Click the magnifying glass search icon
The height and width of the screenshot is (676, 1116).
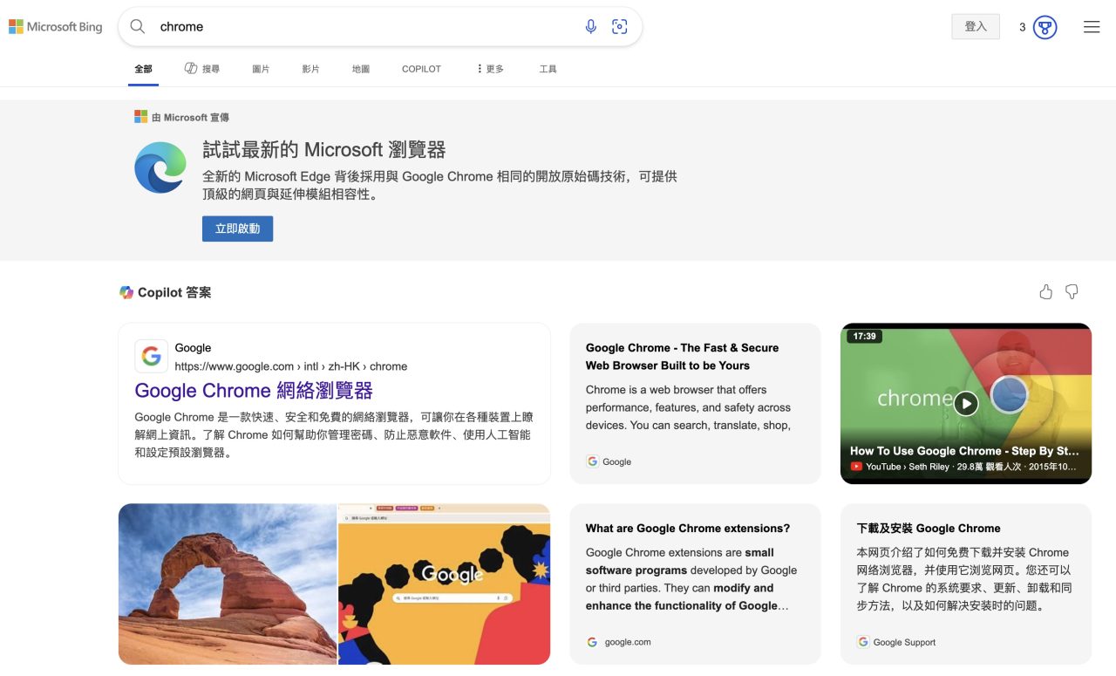(138, 27)
